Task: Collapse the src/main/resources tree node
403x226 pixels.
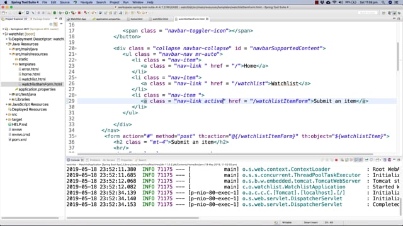Action: (x=10, y=54)
